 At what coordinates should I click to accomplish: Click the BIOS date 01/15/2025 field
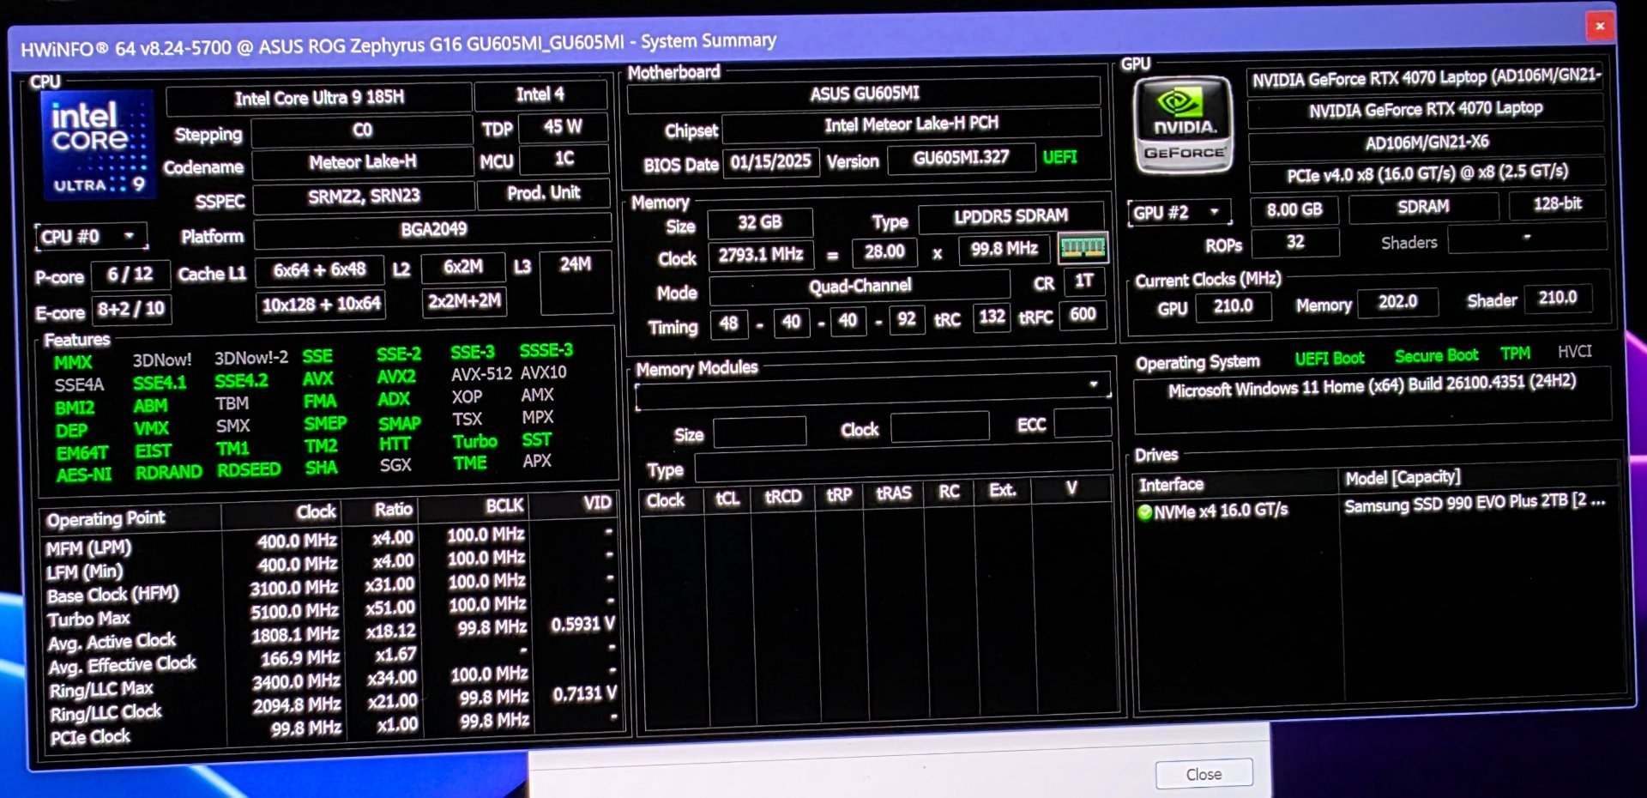coord(770,162)
